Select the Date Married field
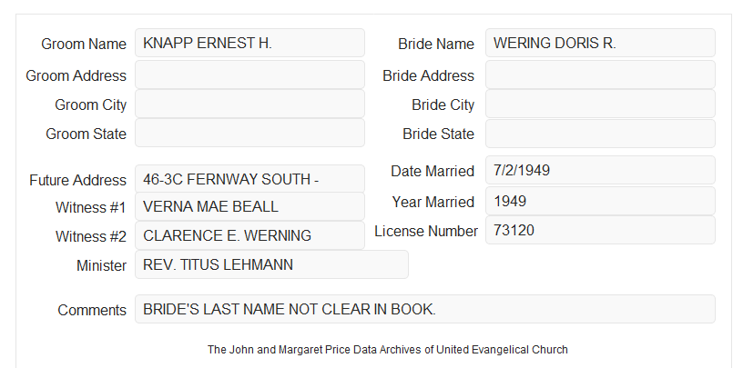 (x=600, y=170)
